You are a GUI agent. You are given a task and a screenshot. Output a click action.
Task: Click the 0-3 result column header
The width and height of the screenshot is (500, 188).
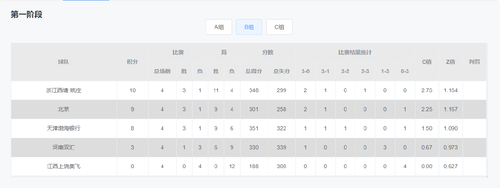(x=405, y=71)
